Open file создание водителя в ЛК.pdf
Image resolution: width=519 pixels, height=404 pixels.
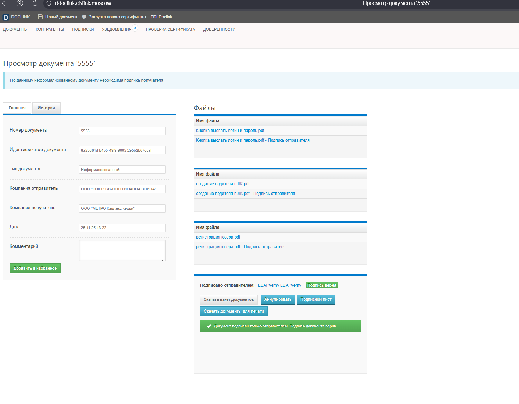[x=223, y=184]
